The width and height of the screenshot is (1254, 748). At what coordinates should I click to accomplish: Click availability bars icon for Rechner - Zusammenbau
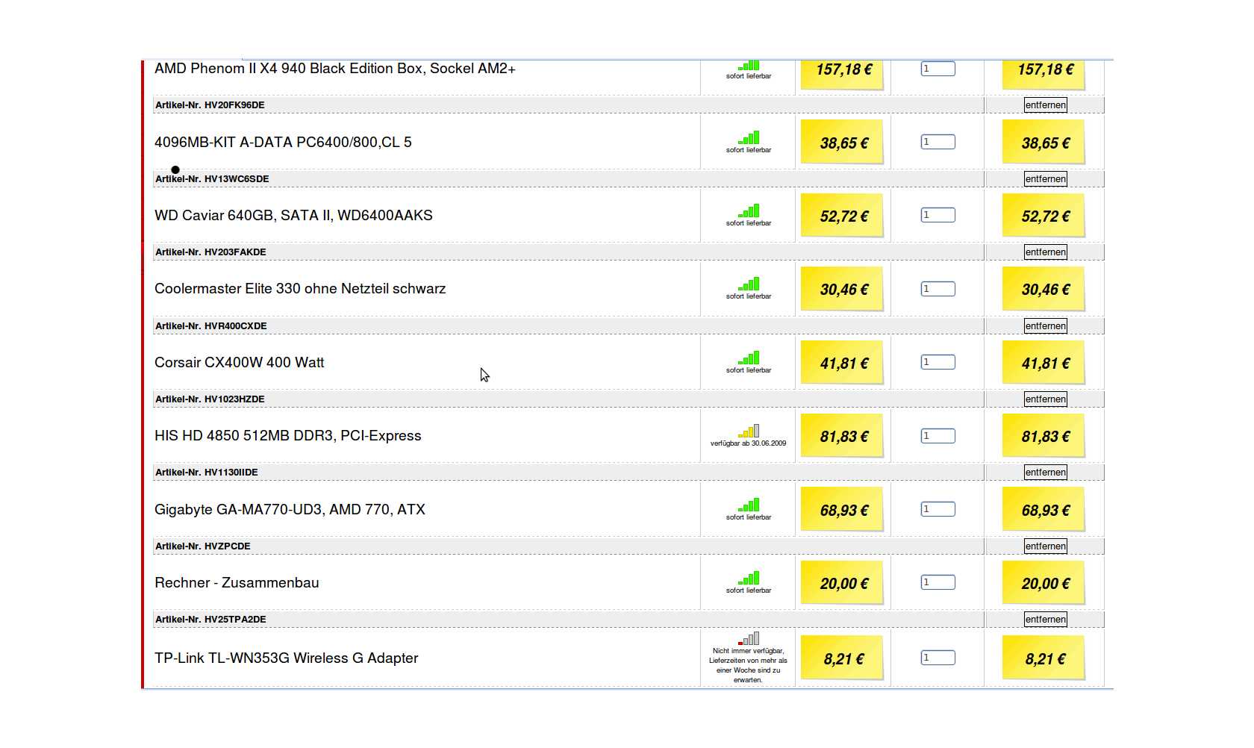[x=749, y=578]
